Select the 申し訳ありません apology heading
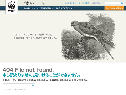The height and width of the screenshot is (95, 126). click(x=42, y=75)
